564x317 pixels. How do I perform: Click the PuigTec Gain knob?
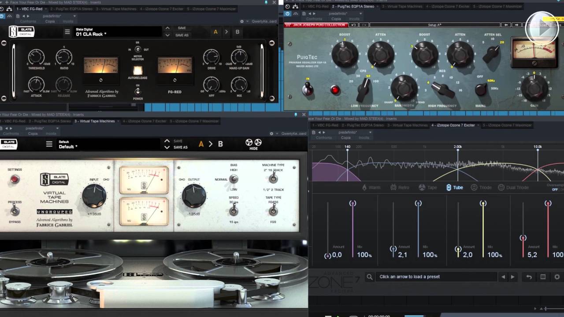point(534,88)
